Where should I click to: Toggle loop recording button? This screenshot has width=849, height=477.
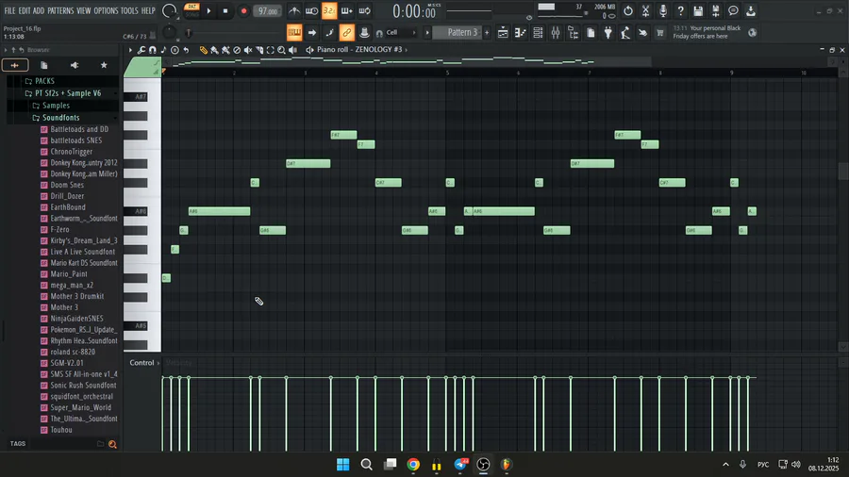(364, 10)
